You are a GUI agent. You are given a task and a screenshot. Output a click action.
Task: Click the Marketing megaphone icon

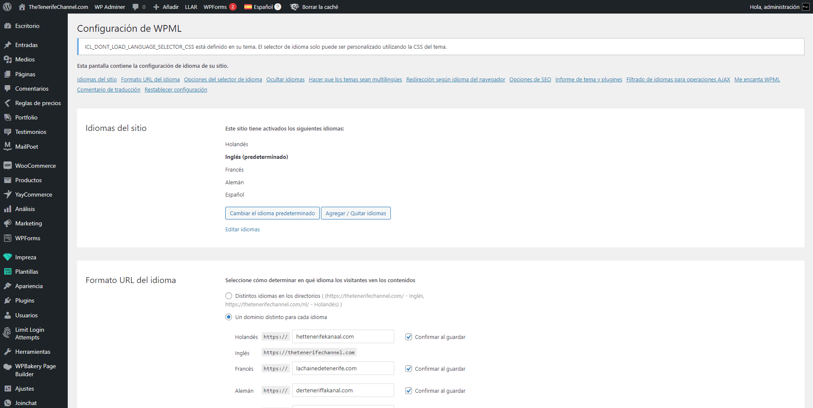tap(8, 223)
